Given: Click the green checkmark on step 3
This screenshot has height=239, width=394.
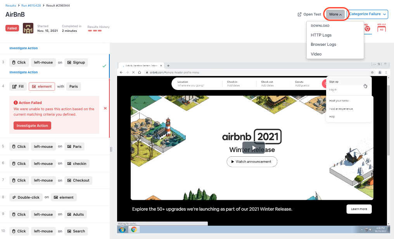Looking at the screenshot, I should click(104, 66).
